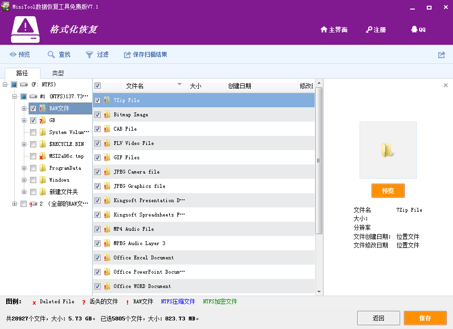Click the CAB File folder icon

(x=107, y=129)
